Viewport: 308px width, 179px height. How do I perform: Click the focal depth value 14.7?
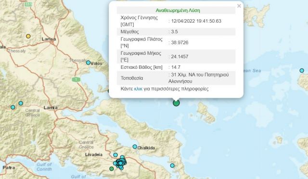(x=176, y=67)
